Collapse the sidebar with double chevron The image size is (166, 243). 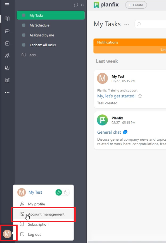[x=82, y=5]
